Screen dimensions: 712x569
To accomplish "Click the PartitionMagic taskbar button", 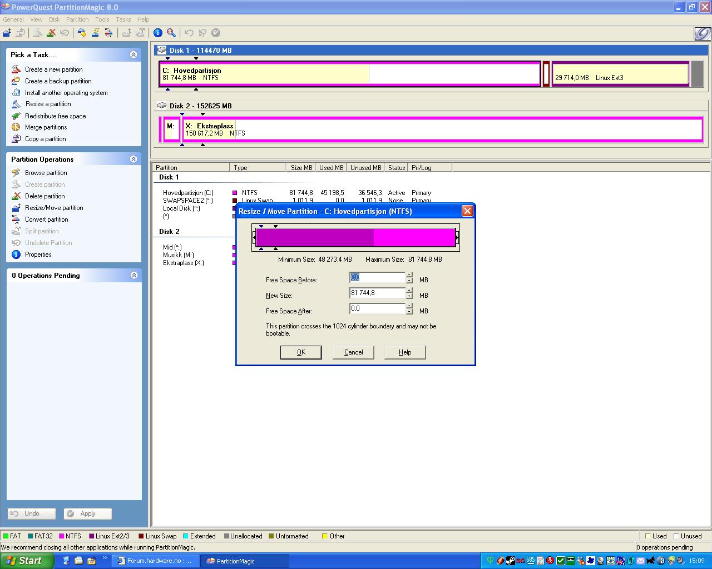I will coord(244,561).
